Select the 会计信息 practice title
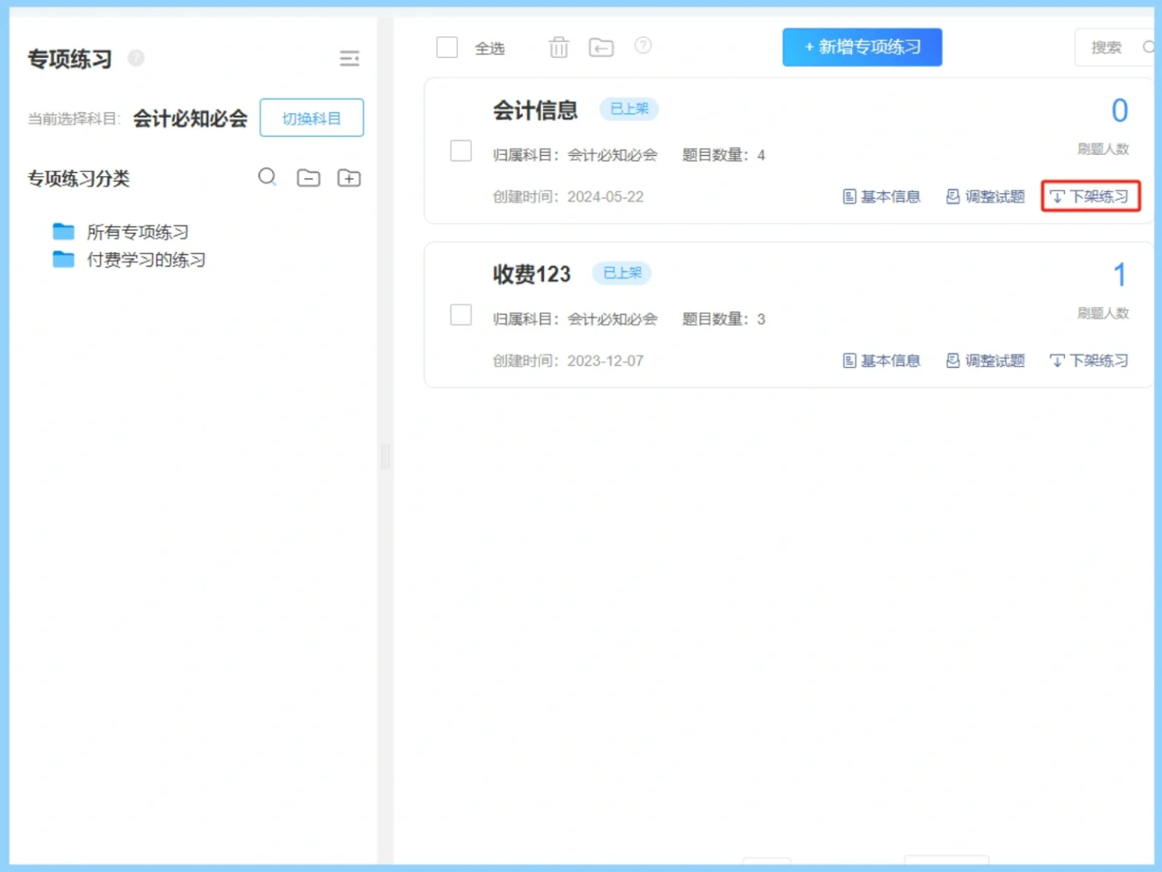 point(535,110)
